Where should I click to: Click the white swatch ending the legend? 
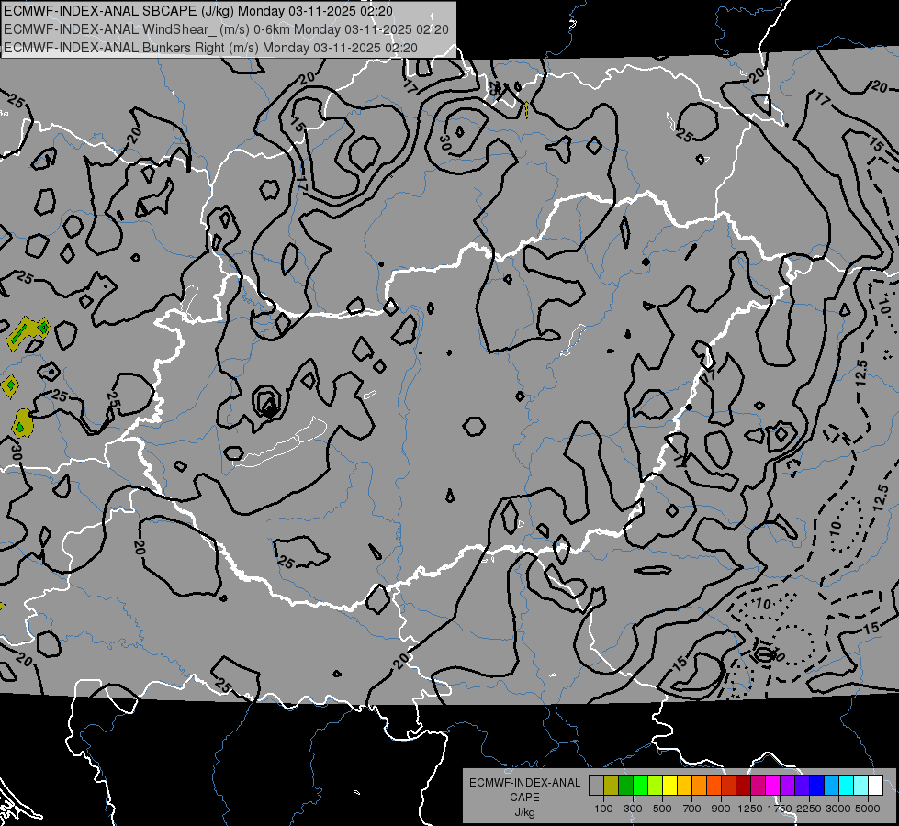pos(875,785)
